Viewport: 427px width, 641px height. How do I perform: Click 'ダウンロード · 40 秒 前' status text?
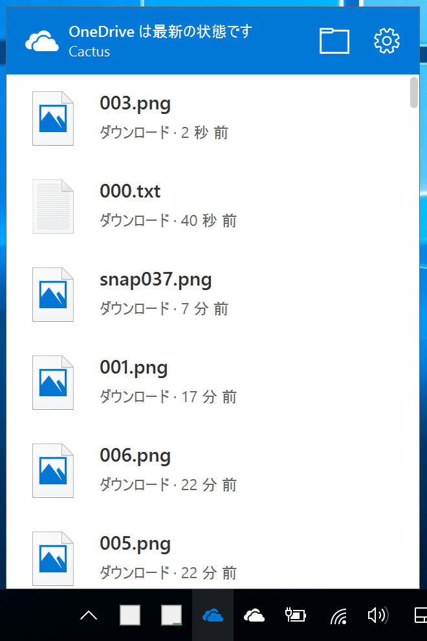(x=168, y=221)
